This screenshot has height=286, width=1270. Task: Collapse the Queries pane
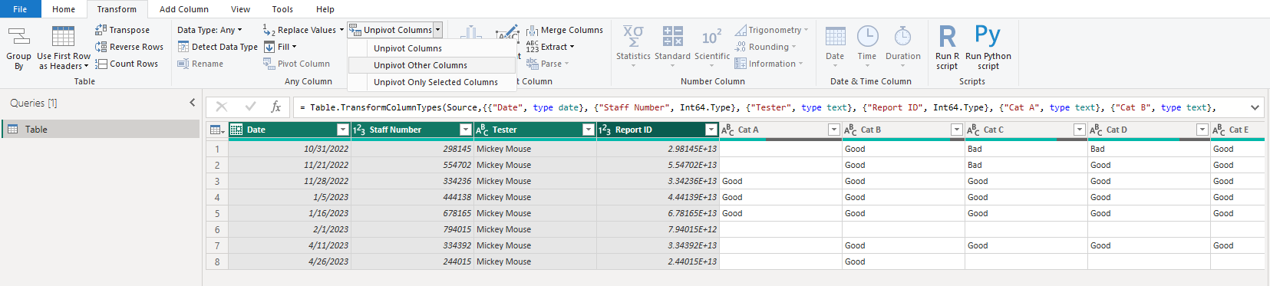(x=192, y=103)
